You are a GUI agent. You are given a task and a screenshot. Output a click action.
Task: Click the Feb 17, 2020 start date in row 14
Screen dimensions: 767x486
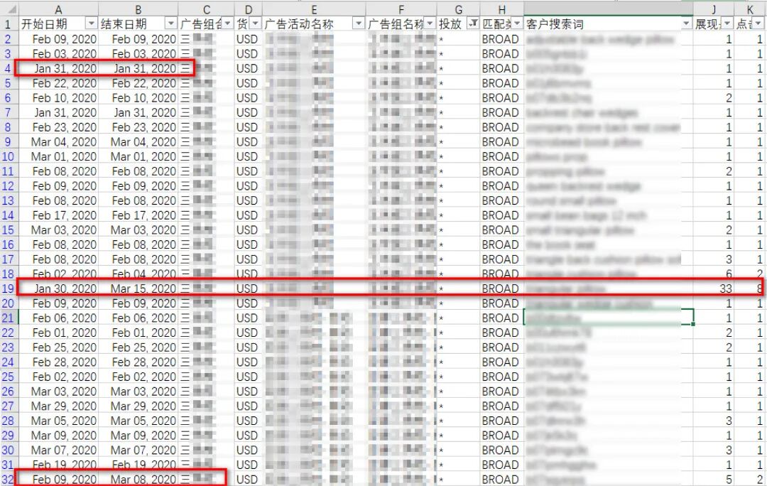(58, 215)
